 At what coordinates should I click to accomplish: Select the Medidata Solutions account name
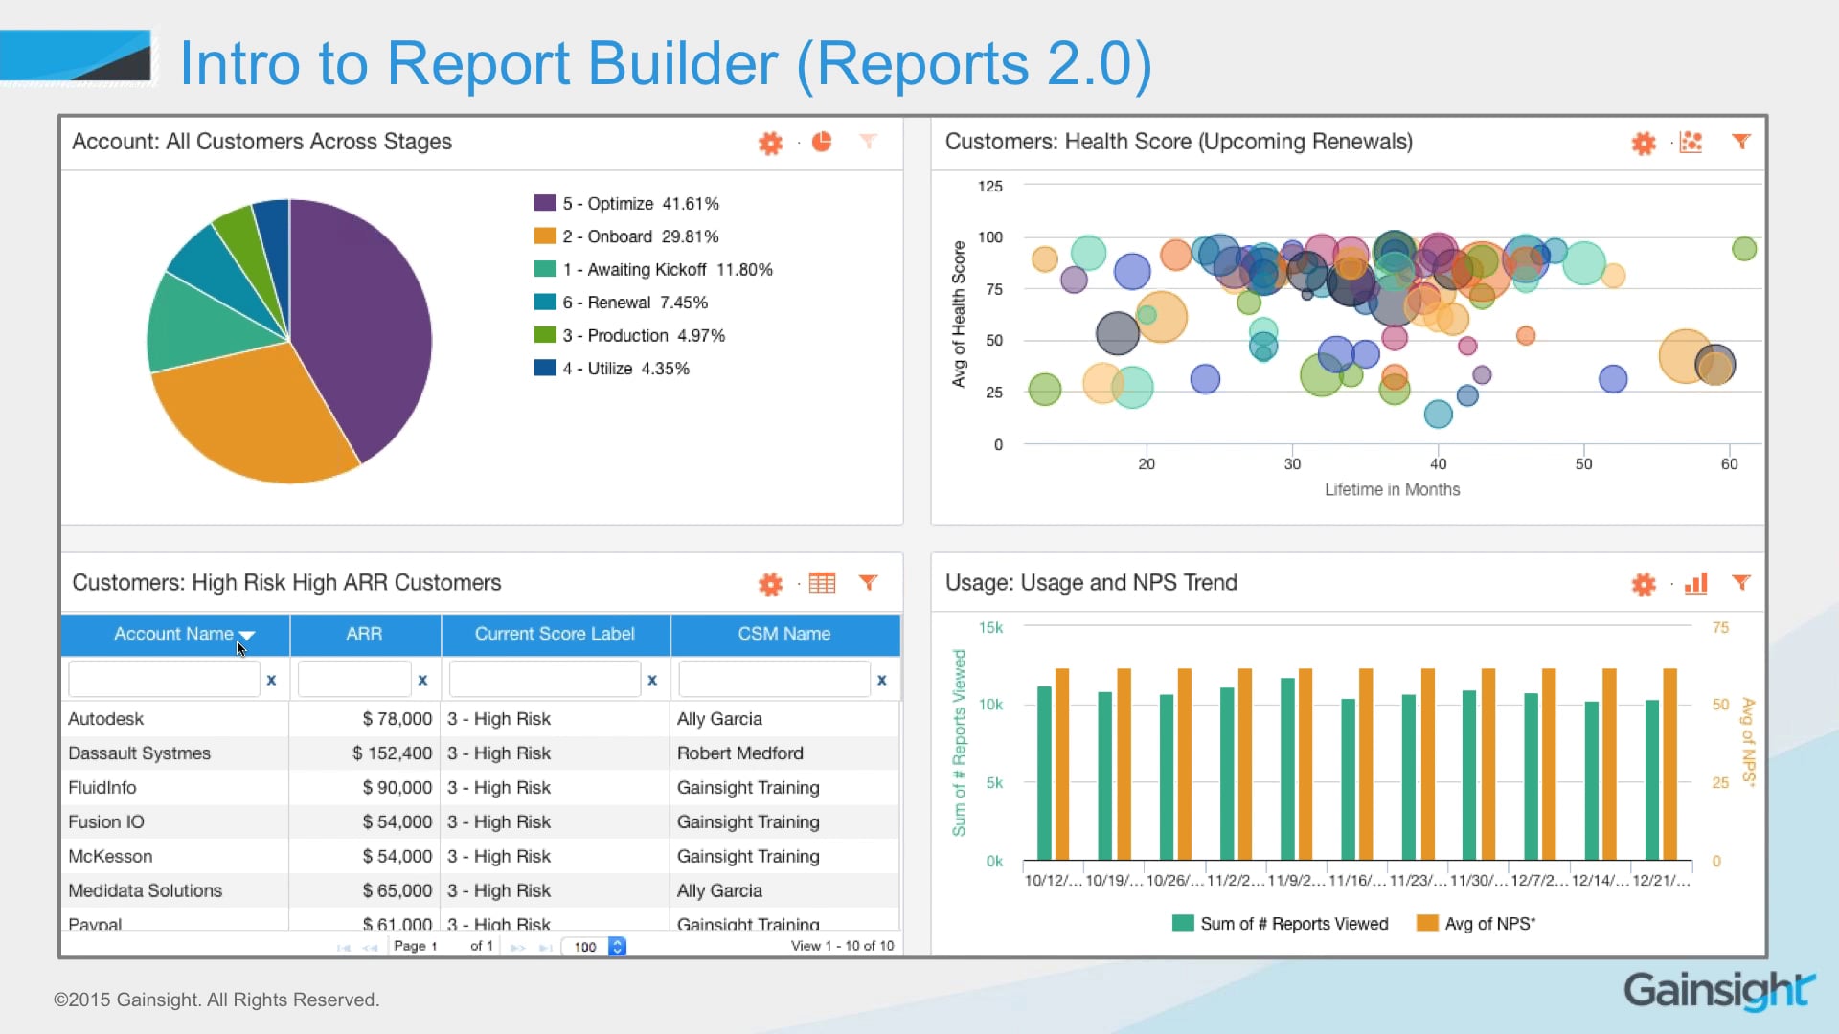point(146,891)
